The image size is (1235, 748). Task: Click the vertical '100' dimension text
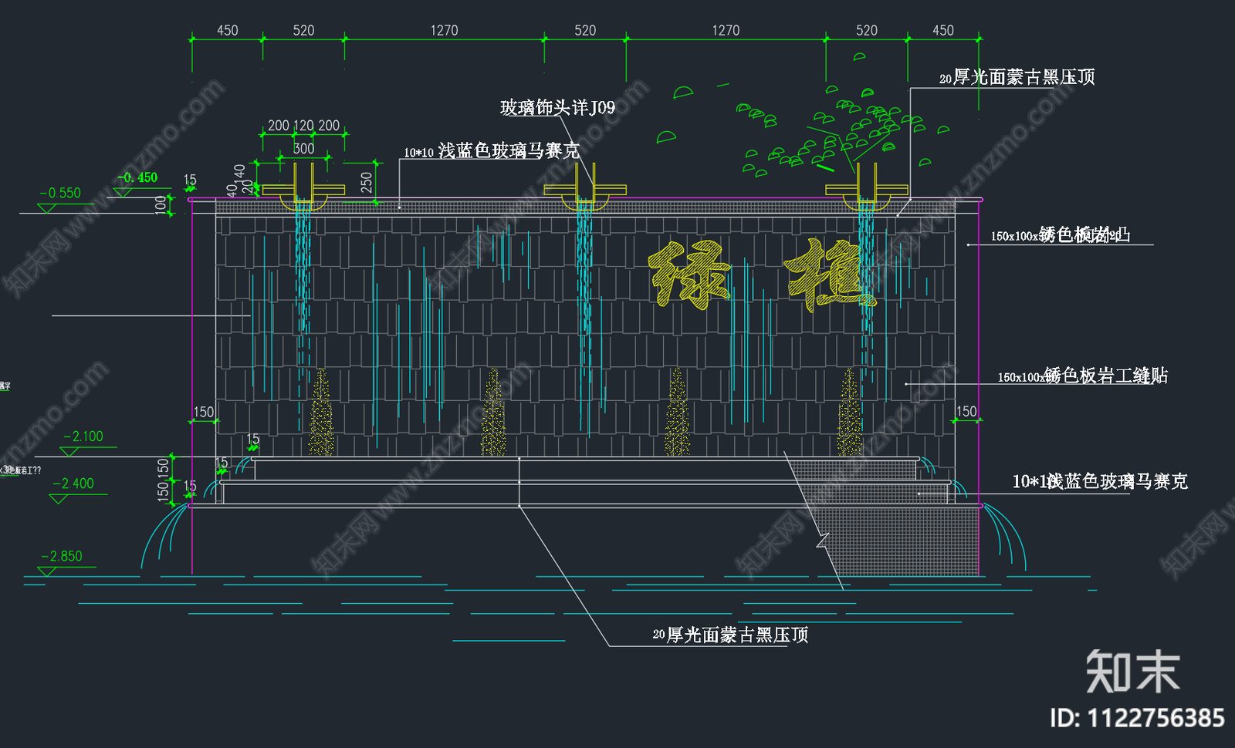pos(161,205)
